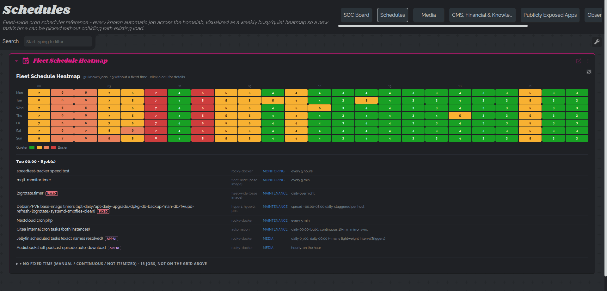Click the green Quieter legend swatch
The height and width of the screenshot is (291, 607).
32,147
